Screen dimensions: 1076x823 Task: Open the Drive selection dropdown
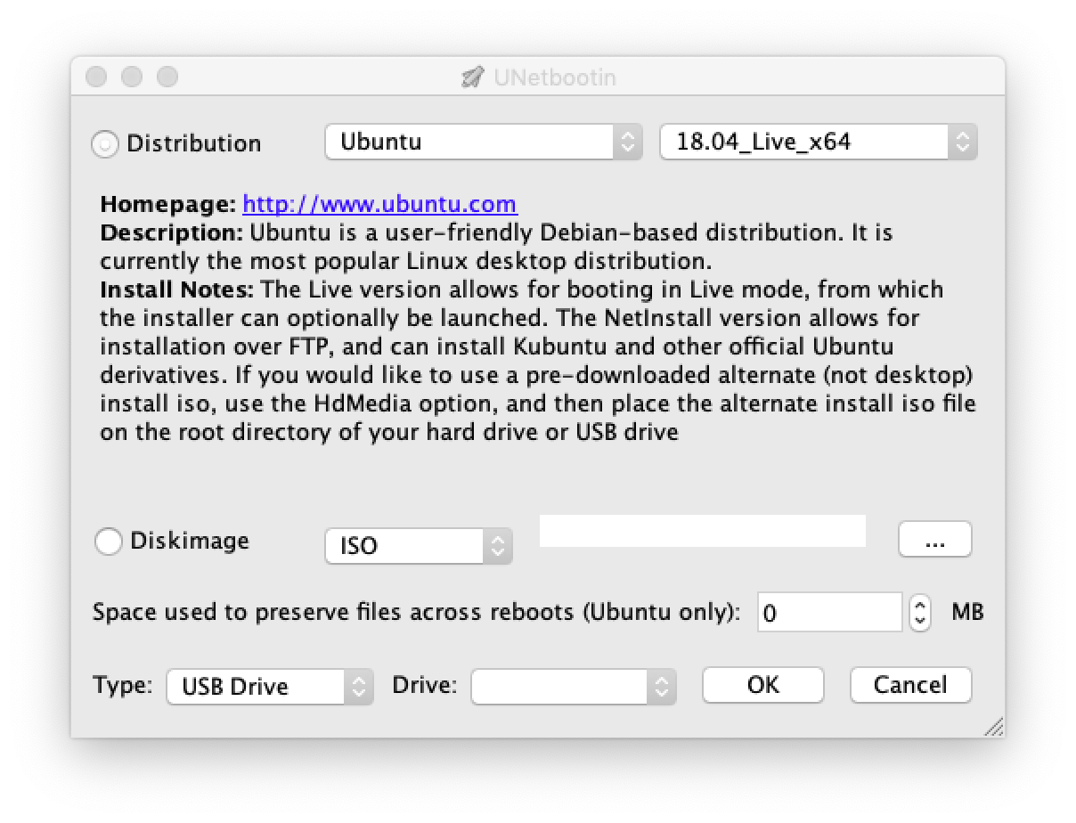pyautogui.click(x=574, y=687)
